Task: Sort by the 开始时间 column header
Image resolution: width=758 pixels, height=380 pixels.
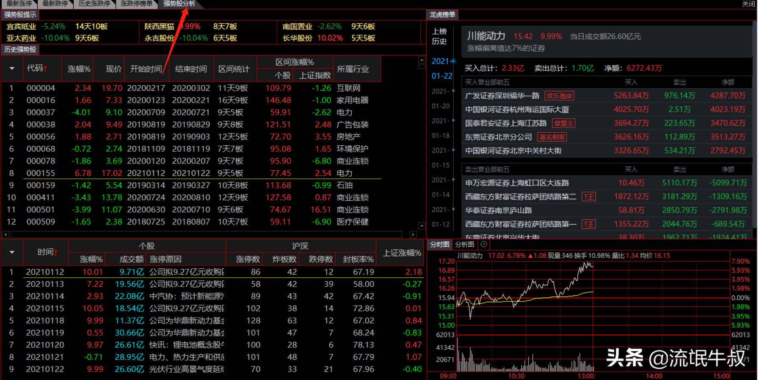Action: (x=146, y=68)
